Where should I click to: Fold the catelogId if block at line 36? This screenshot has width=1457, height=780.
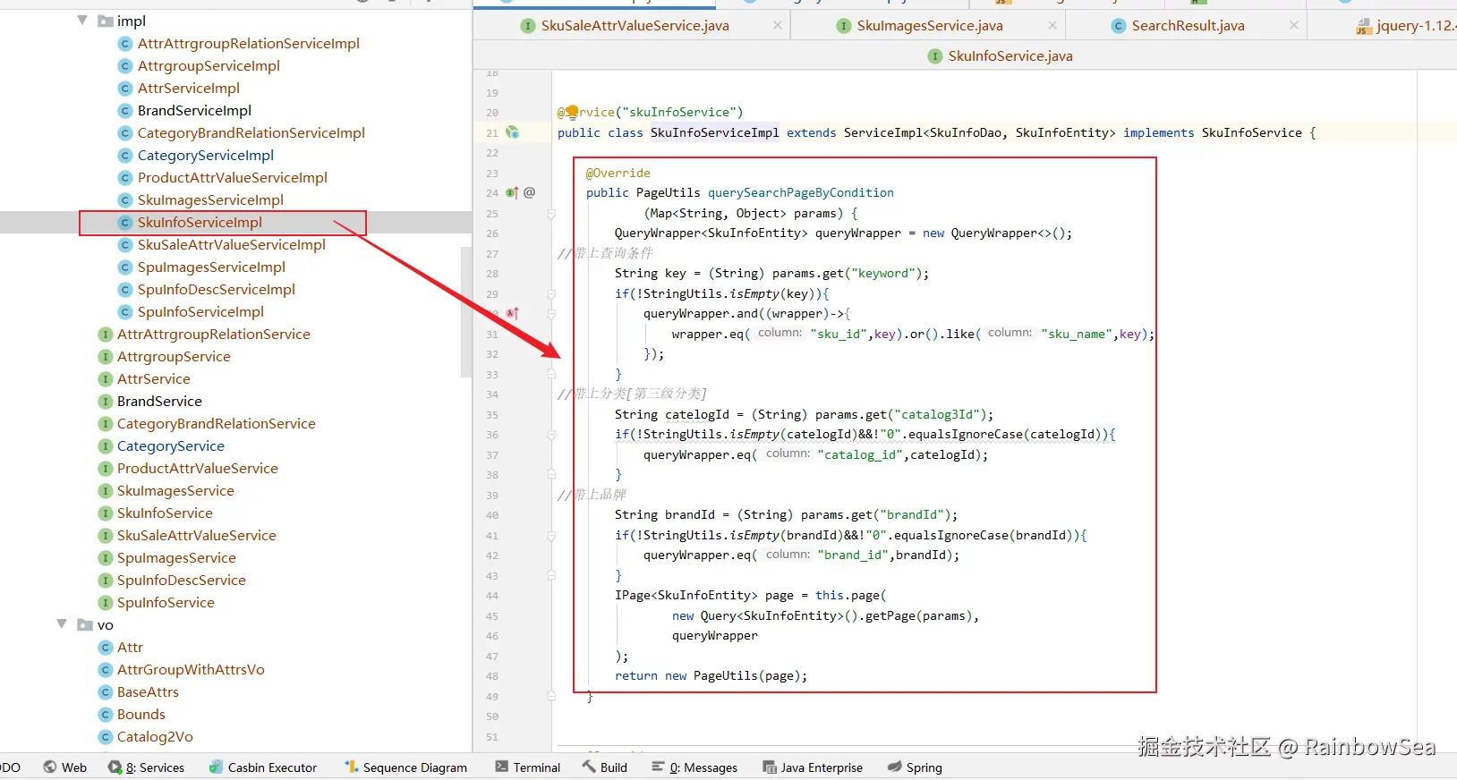coord(551,435)
